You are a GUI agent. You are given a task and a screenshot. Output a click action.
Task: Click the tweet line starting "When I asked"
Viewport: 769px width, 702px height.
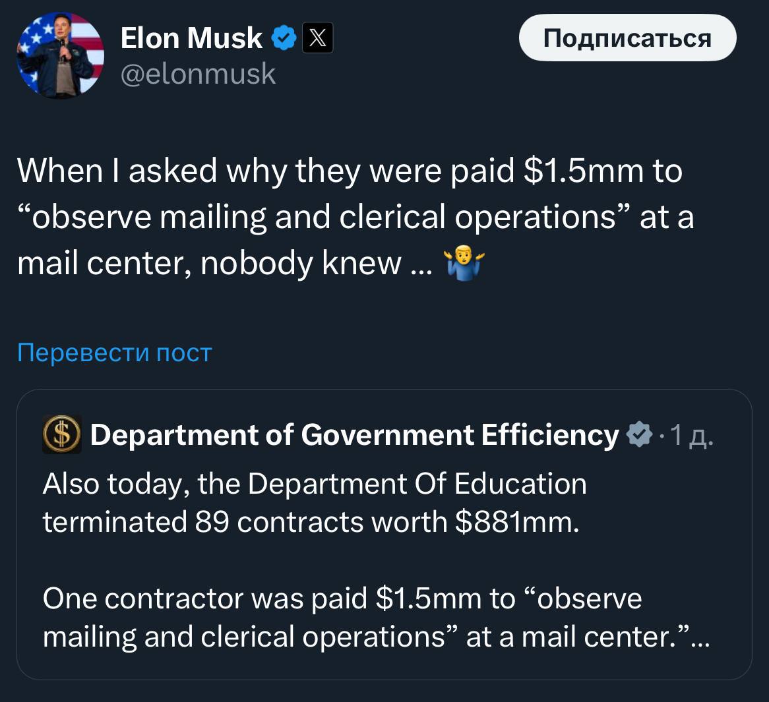click(x=350, y=171)
